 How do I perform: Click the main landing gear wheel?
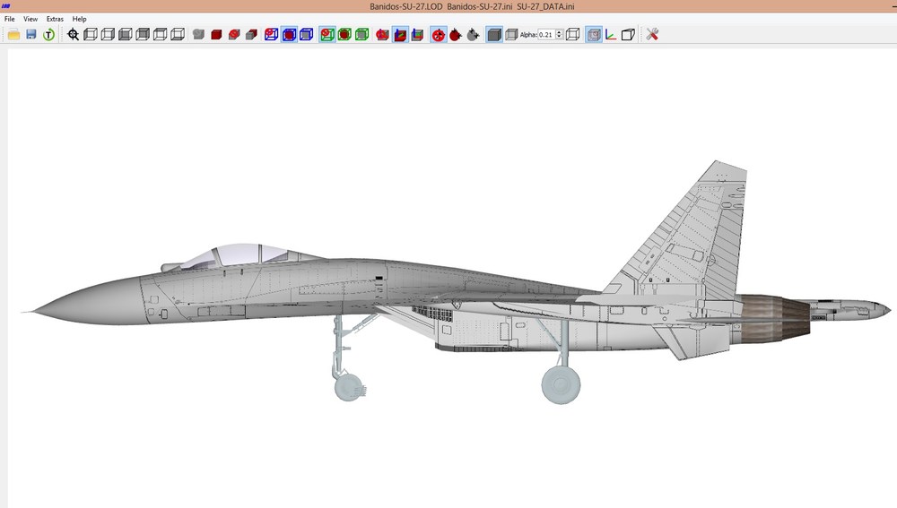click(561, 384)
